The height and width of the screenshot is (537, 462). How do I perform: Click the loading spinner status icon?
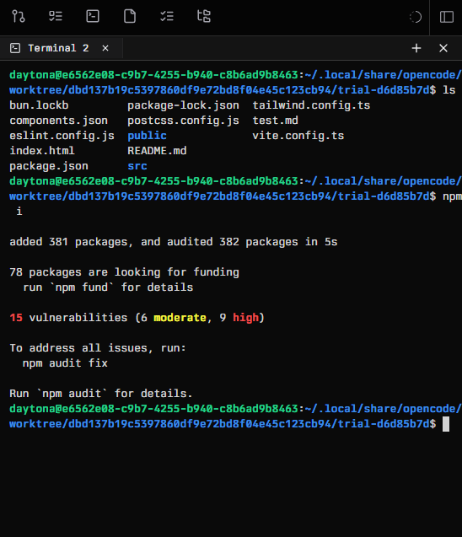pyautogui.click(x=416, y=17)
